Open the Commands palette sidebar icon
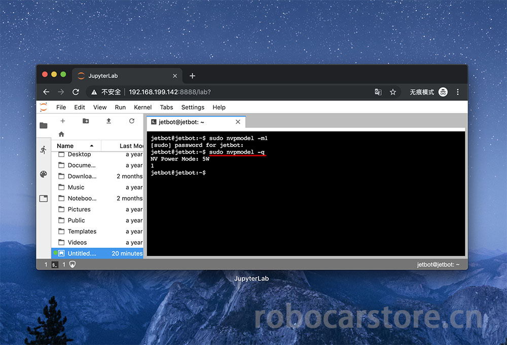 pos(44,174)
